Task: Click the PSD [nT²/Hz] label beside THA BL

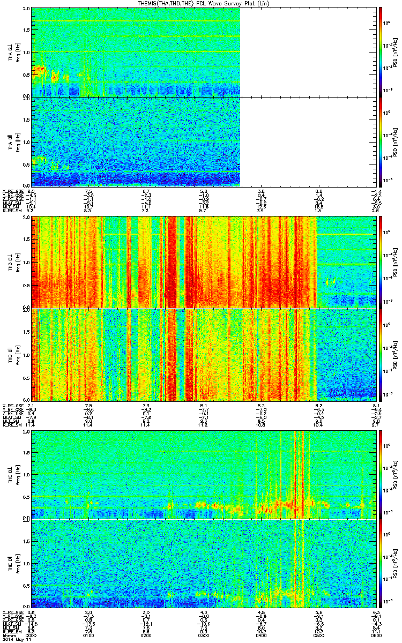Action: (x=396, y=52)
